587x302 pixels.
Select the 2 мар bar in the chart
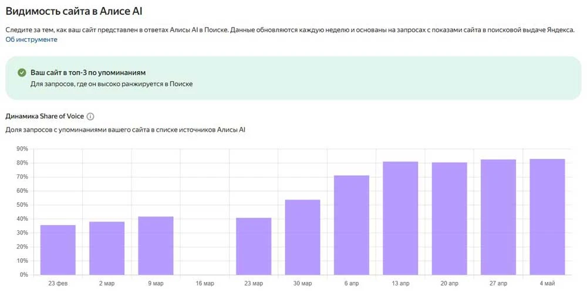(107, 249)
